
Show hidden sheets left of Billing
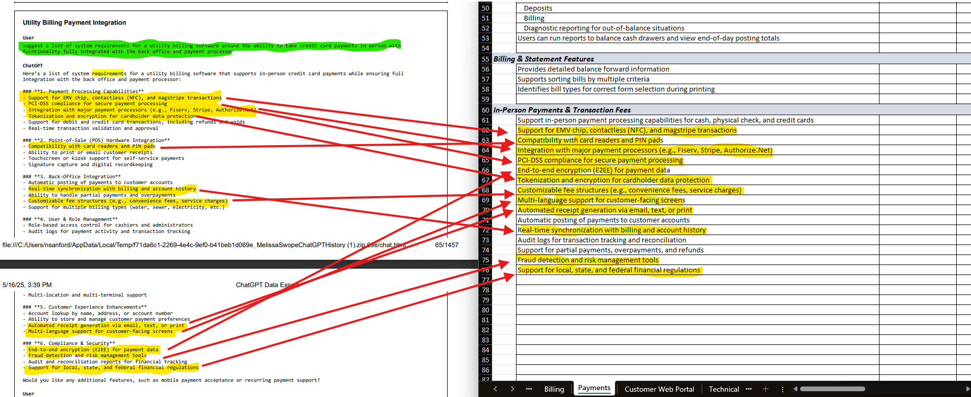[x=529, y=389]
